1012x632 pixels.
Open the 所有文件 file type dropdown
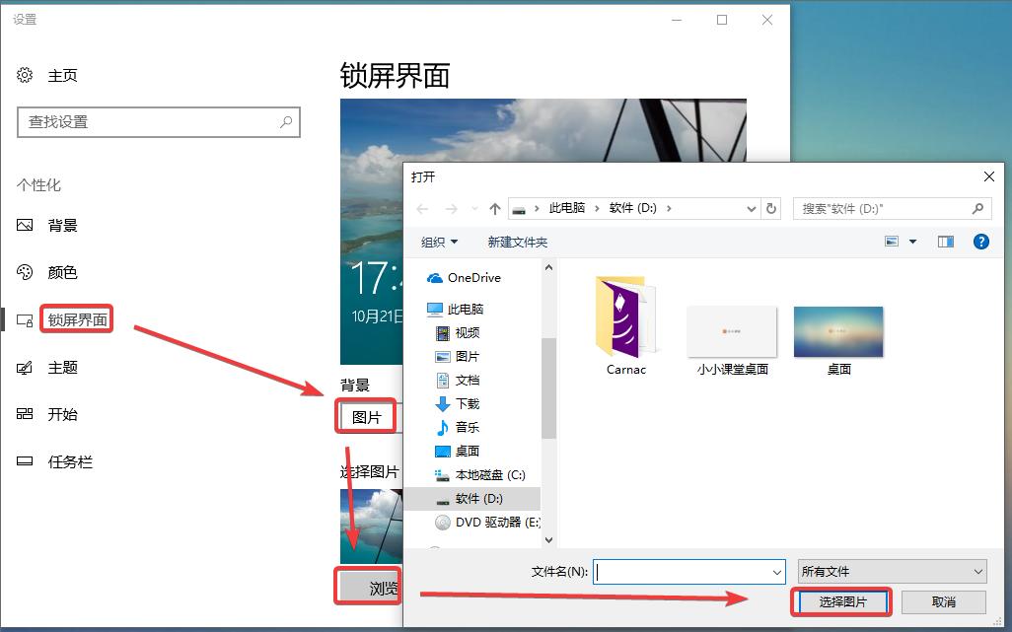[890, 571]
